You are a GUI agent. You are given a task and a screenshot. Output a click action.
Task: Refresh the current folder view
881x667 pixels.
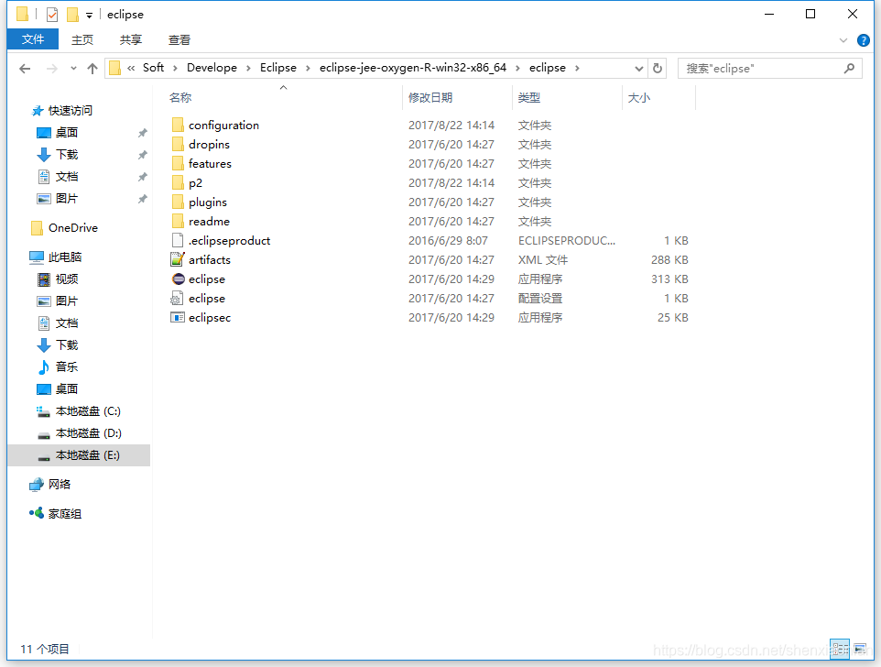(x=658, y=69)
